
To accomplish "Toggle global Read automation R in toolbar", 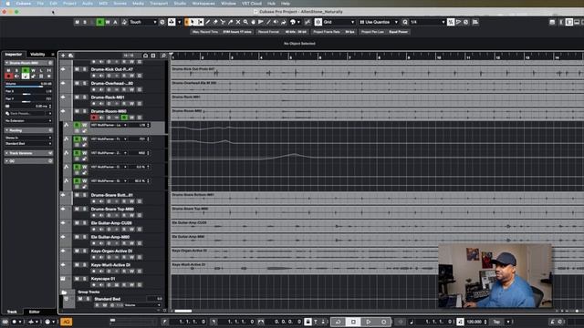I will [x=99, y=22].
